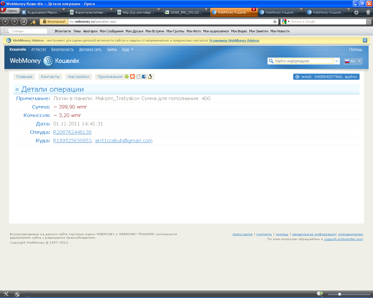Screen dimensions: 373x298
Task: Bookmark page with the star icon
Action: 275,22
